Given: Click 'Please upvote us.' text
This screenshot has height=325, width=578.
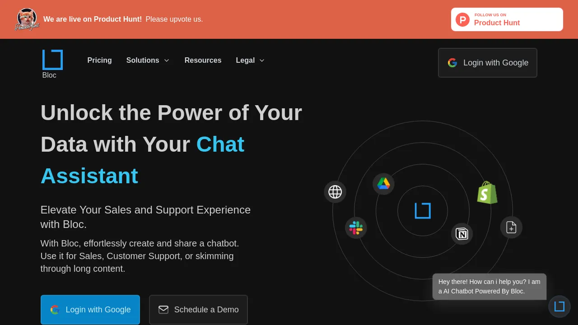Looking at the screenshot, I should tap(174, 19).
